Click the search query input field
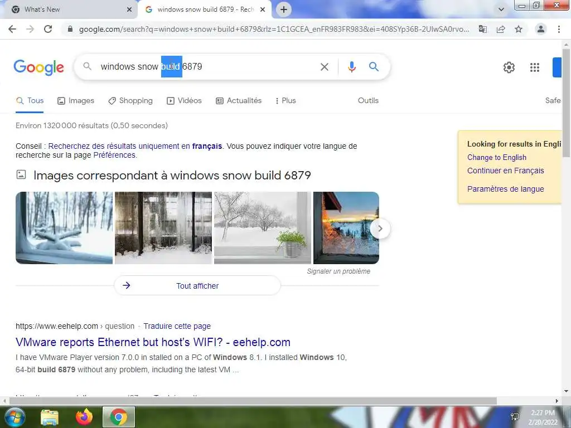571x428 pixels. click(207, 67)
